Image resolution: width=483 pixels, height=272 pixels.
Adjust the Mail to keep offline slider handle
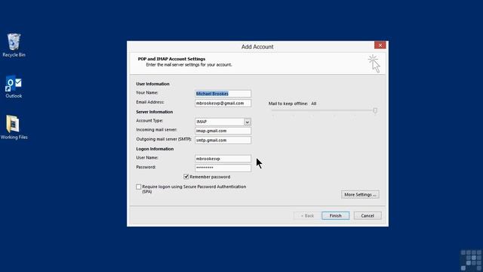click(375, 110)
